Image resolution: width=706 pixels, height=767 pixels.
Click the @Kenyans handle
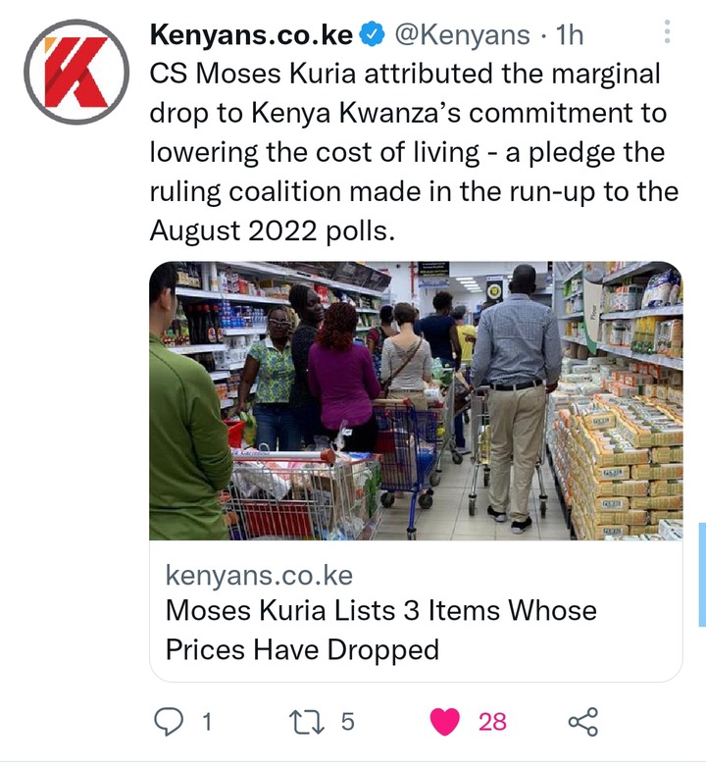tap(462, 35)
